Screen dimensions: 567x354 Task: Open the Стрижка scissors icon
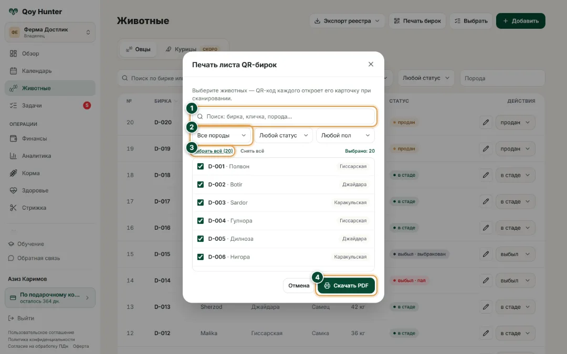coord(13,208)
